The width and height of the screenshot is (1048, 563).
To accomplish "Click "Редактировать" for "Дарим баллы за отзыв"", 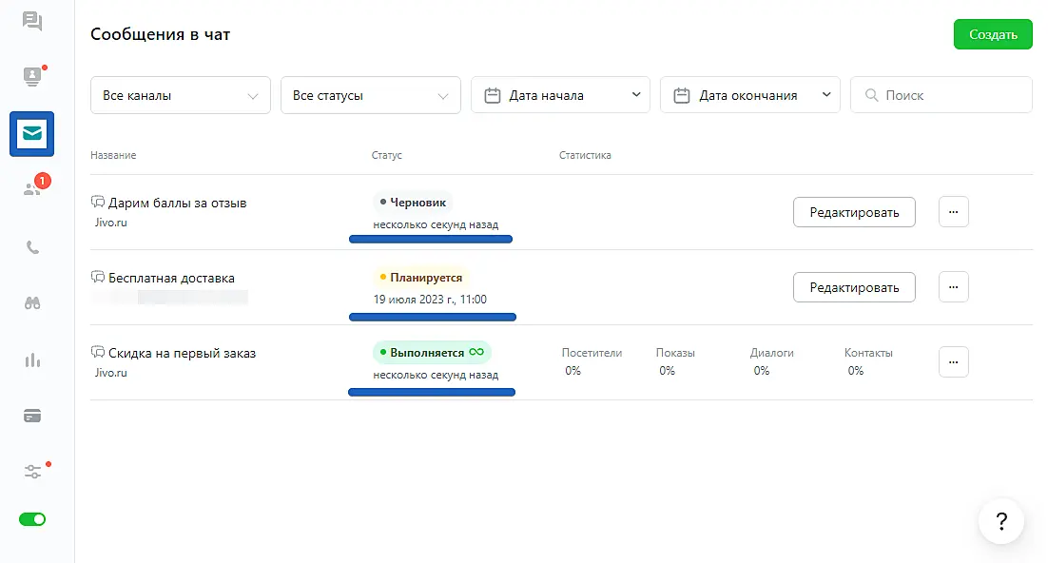I will tap(854, 212).
